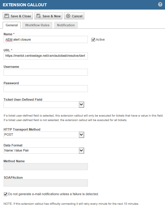Switch to the Notification tab
The height and width of the screenshot is (211, 165).
pos(66,25)
